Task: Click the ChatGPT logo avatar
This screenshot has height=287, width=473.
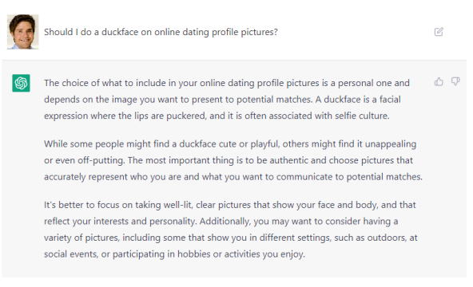Action: click(21, 83)
